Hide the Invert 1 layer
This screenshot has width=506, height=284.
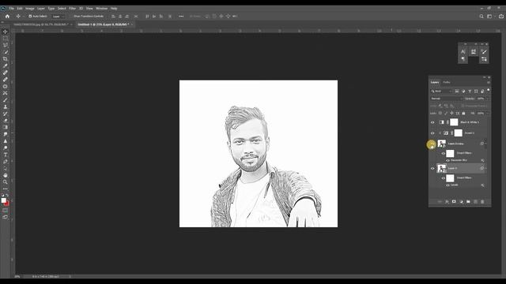432,133
